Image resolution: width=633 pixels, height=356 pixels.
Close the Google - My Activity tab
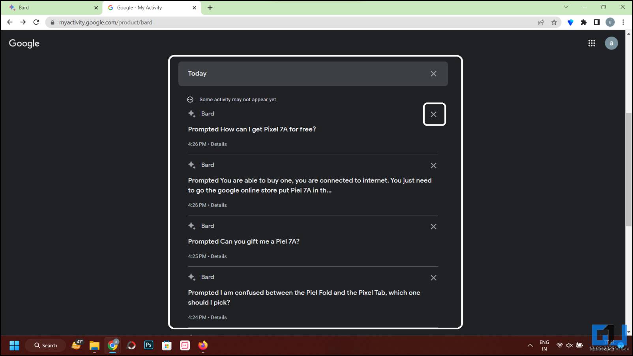[x=194, y=7]
